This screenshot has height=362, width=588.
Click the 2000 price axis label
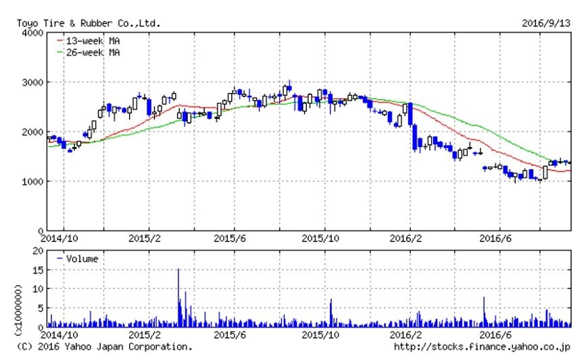pyautogui.click(x=32, y=132)
